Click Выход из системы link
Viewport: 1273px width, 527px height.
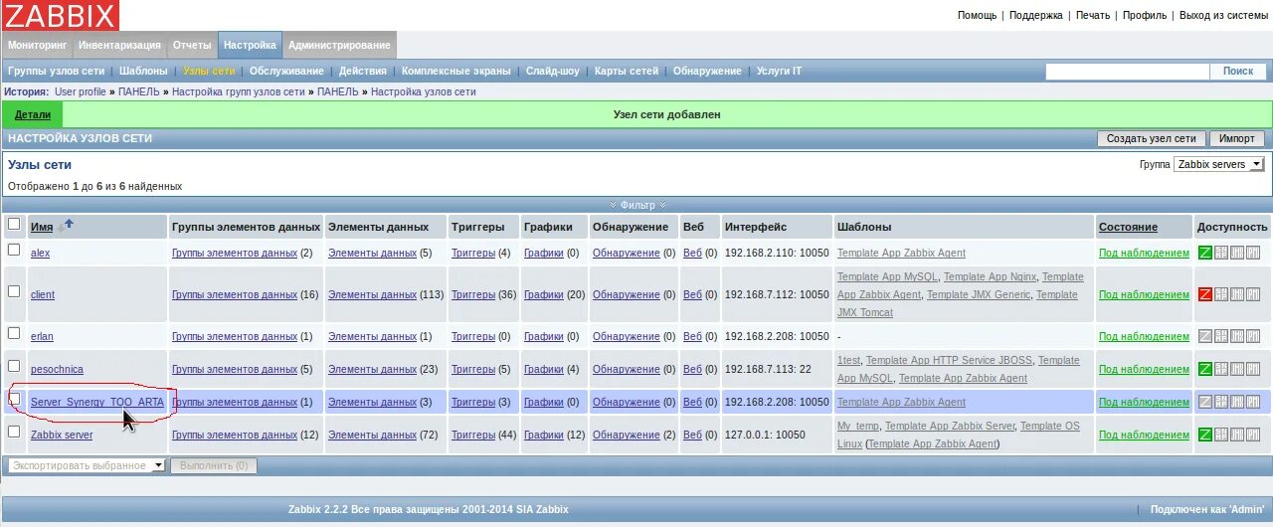click(x=1223, y=15)
